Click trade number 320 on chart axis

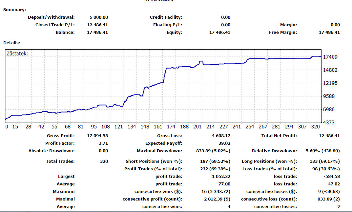click(x=315, y=127)
